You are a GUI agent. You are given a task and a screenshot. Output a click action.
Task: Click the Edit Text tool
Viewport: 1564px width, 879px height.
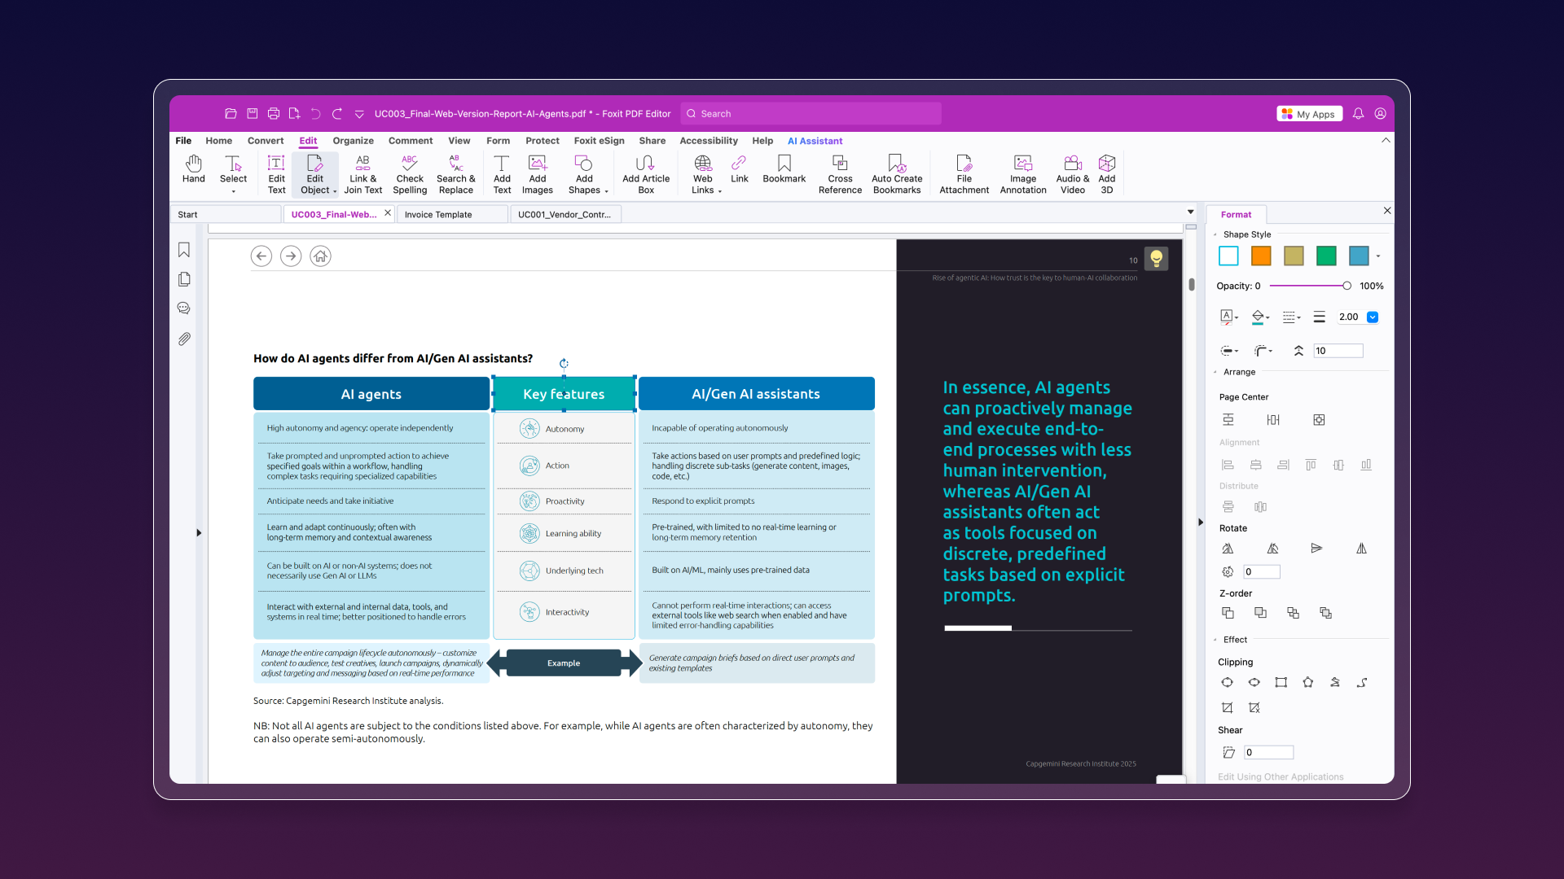275,172
